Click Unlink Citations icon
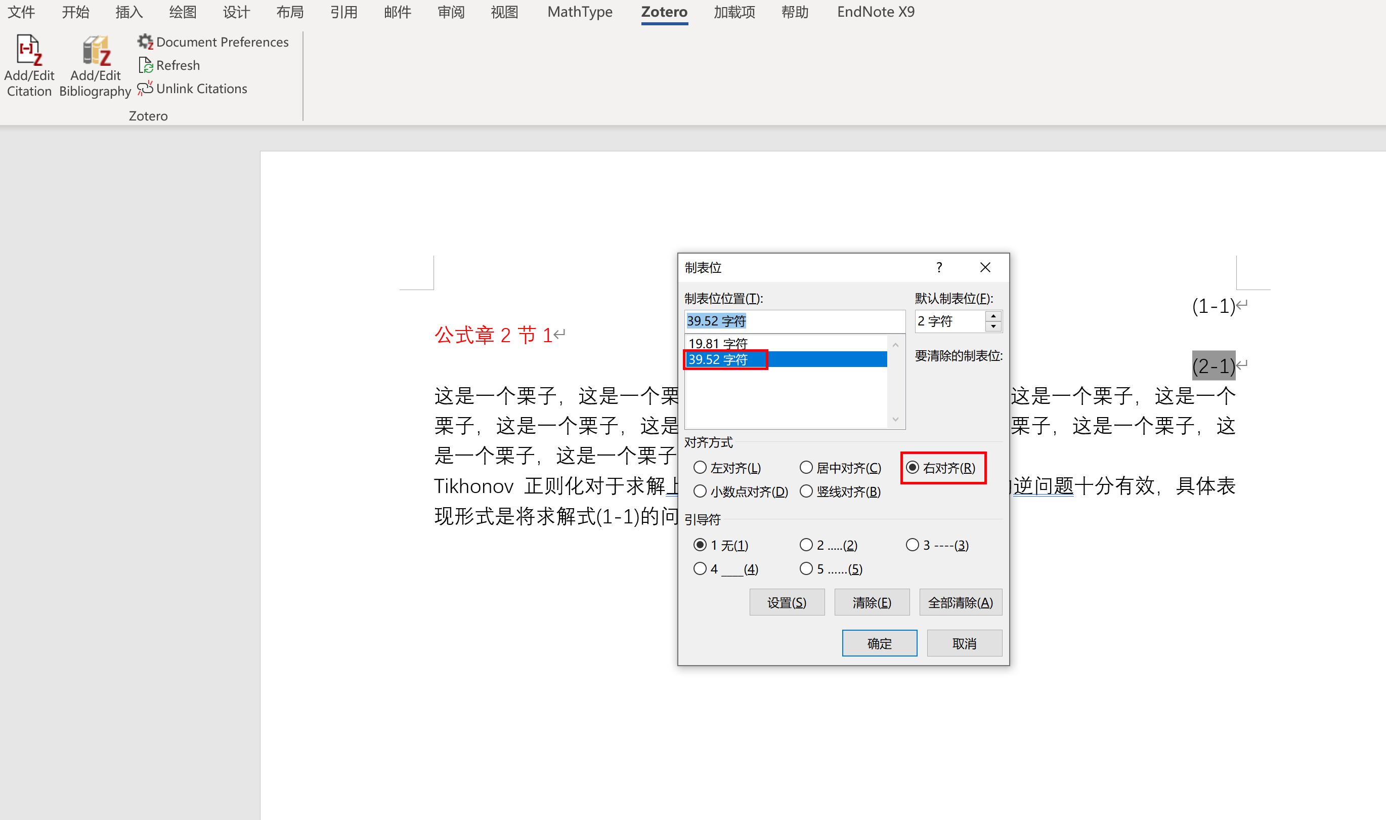 [x=145, y=89]
